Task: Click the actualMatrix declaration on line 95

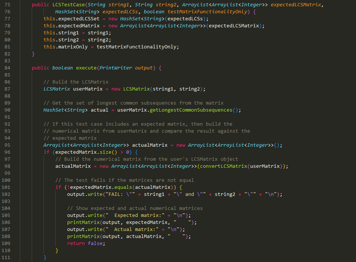Action: [x=150, y=145]
